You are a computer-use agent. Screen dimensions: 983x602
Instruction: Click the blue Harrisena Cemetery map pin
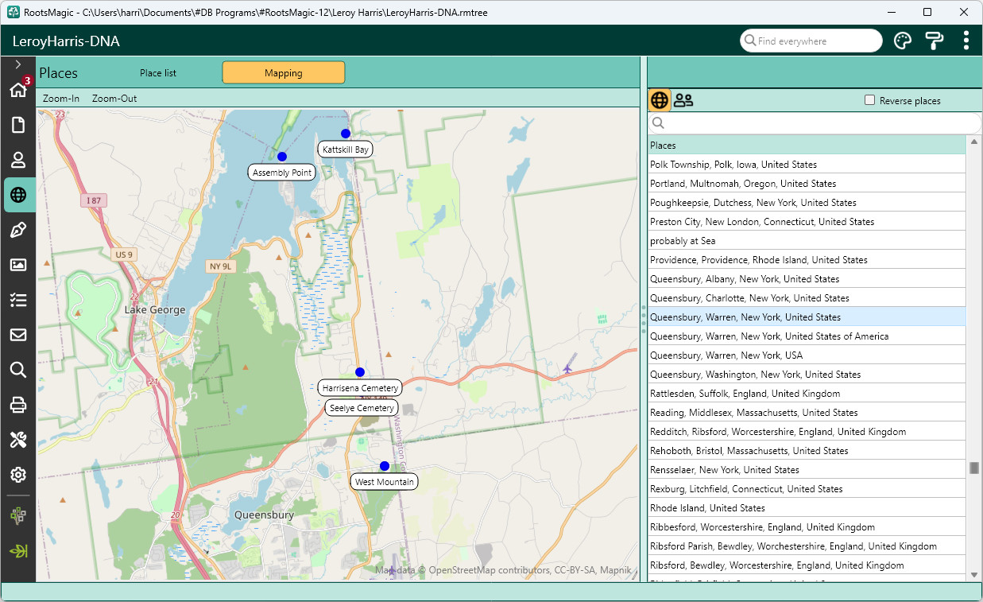tap(360, 372)
